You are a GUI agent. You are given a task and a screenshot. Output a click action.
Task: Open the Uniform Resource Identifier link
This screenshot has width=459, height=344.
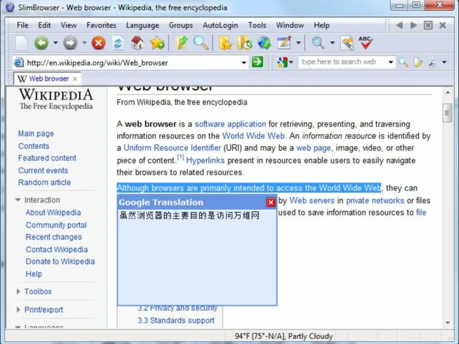(172, 148)
